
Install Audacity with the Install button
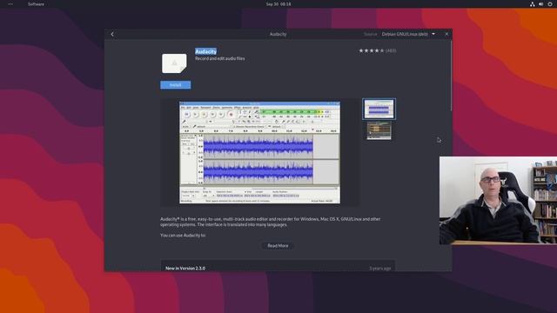176,85
